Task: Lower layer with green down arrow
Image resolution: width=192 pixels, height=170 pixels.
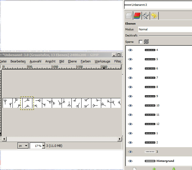Action: pyautogui.click(x=173, y=169)
